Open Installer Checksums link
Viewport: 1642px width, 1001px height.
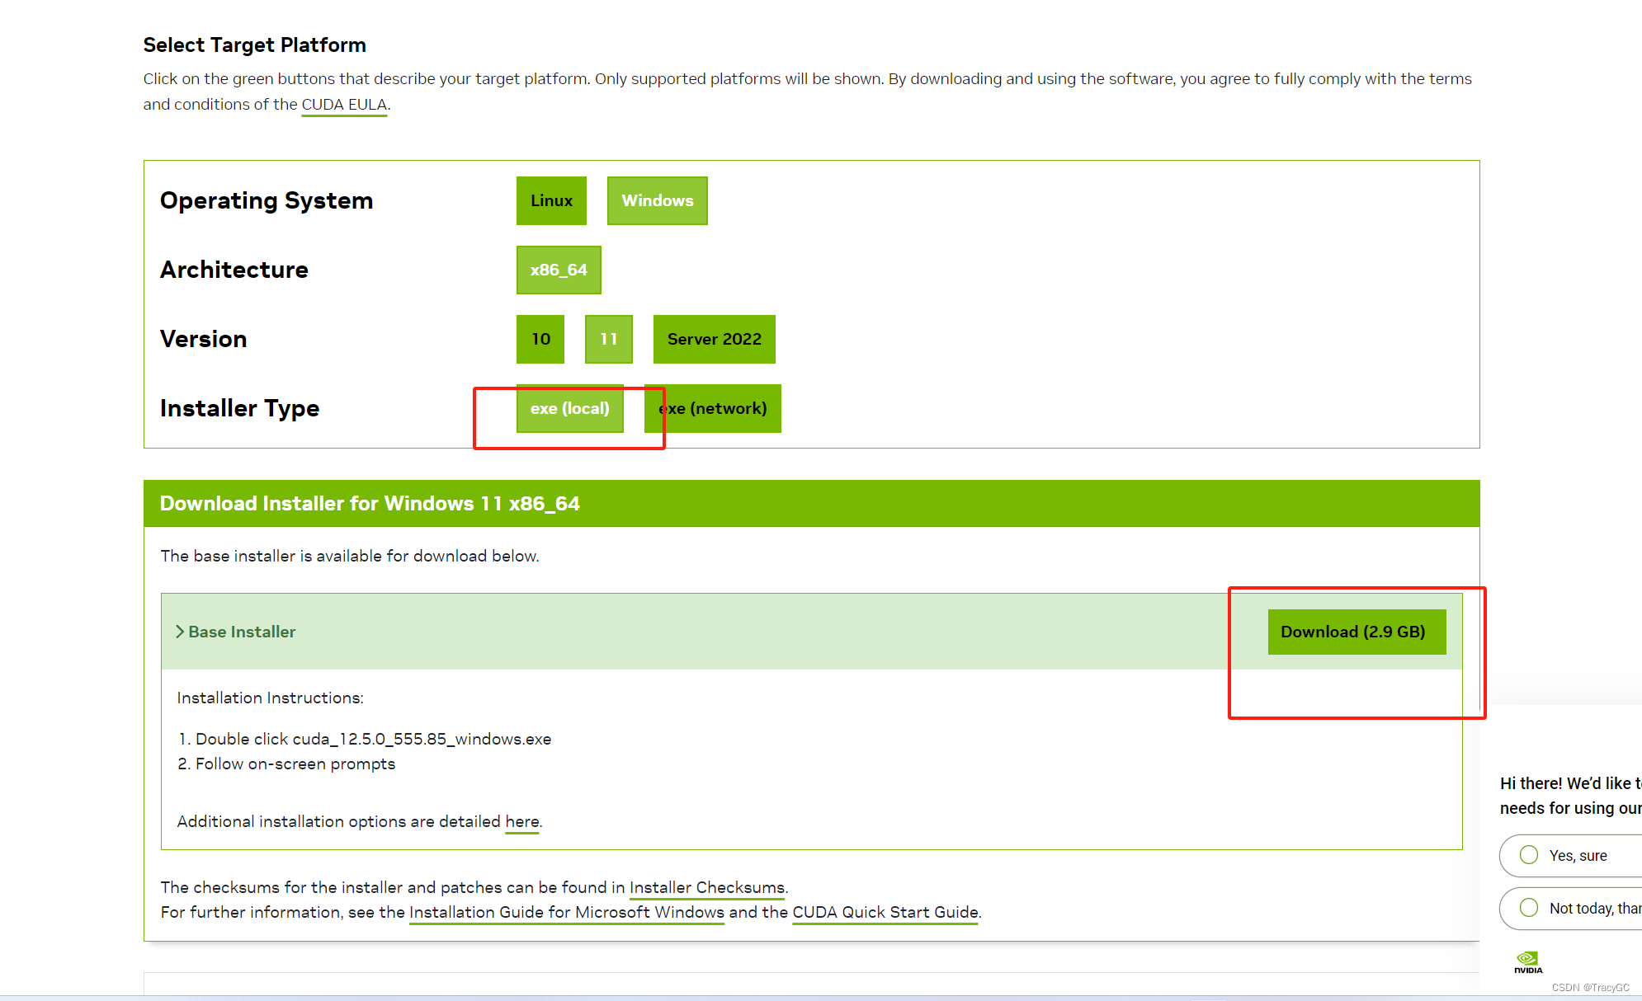pos(706,888)
